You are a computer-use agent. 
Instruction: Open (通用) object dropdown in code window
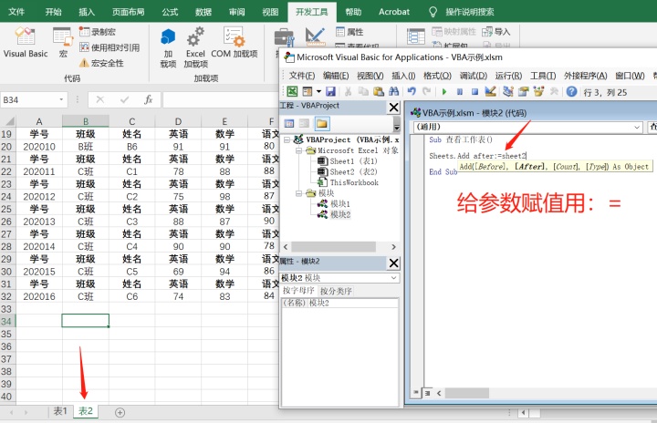(637, 127)
